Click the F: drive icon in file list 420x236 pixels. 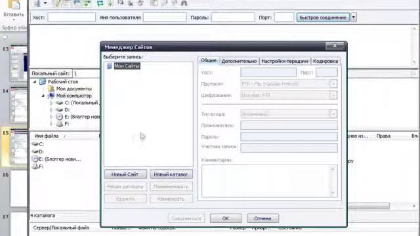(x=35, y=167)
